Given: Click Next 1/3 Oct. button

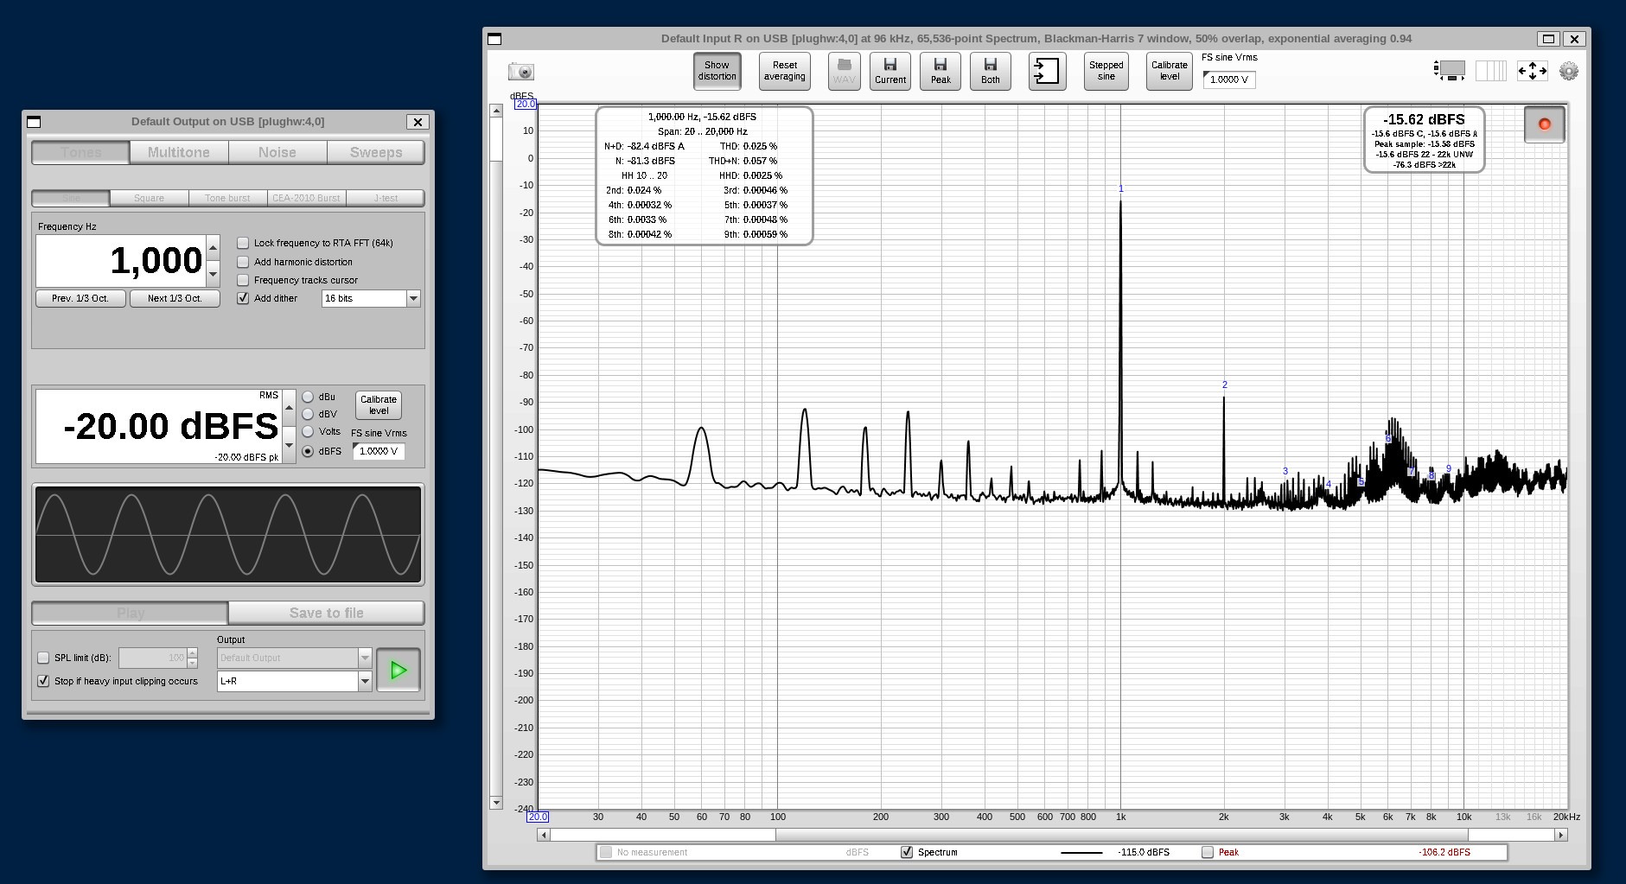Looking at the screenshot, I should [175, 298].
